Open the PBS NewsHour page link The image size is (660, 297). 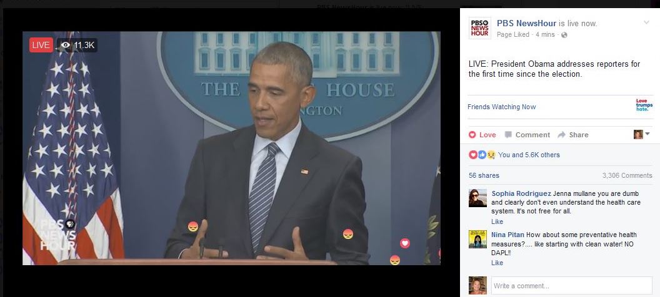point(527,23)
